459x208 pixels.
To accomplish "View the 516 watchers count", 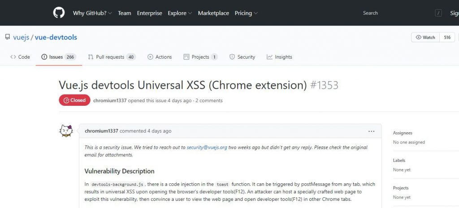I will [447, 37].
